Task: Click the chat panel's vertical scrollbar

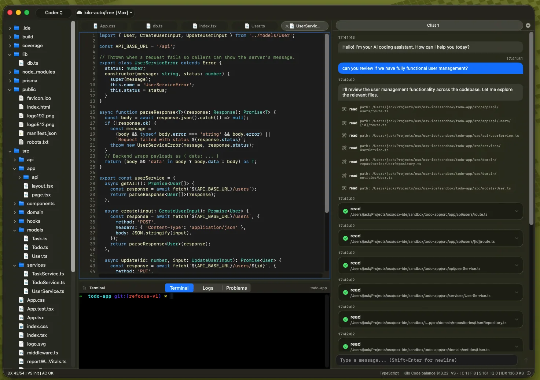Action: click(x=531, y=128)
